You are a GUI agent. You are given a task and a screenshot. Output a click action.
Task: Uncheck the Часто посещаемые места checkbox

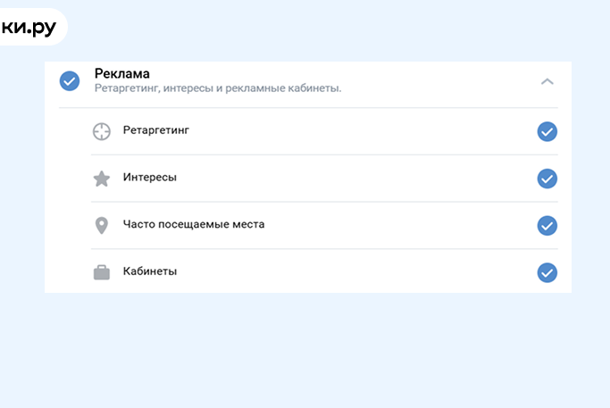point(547,225)
